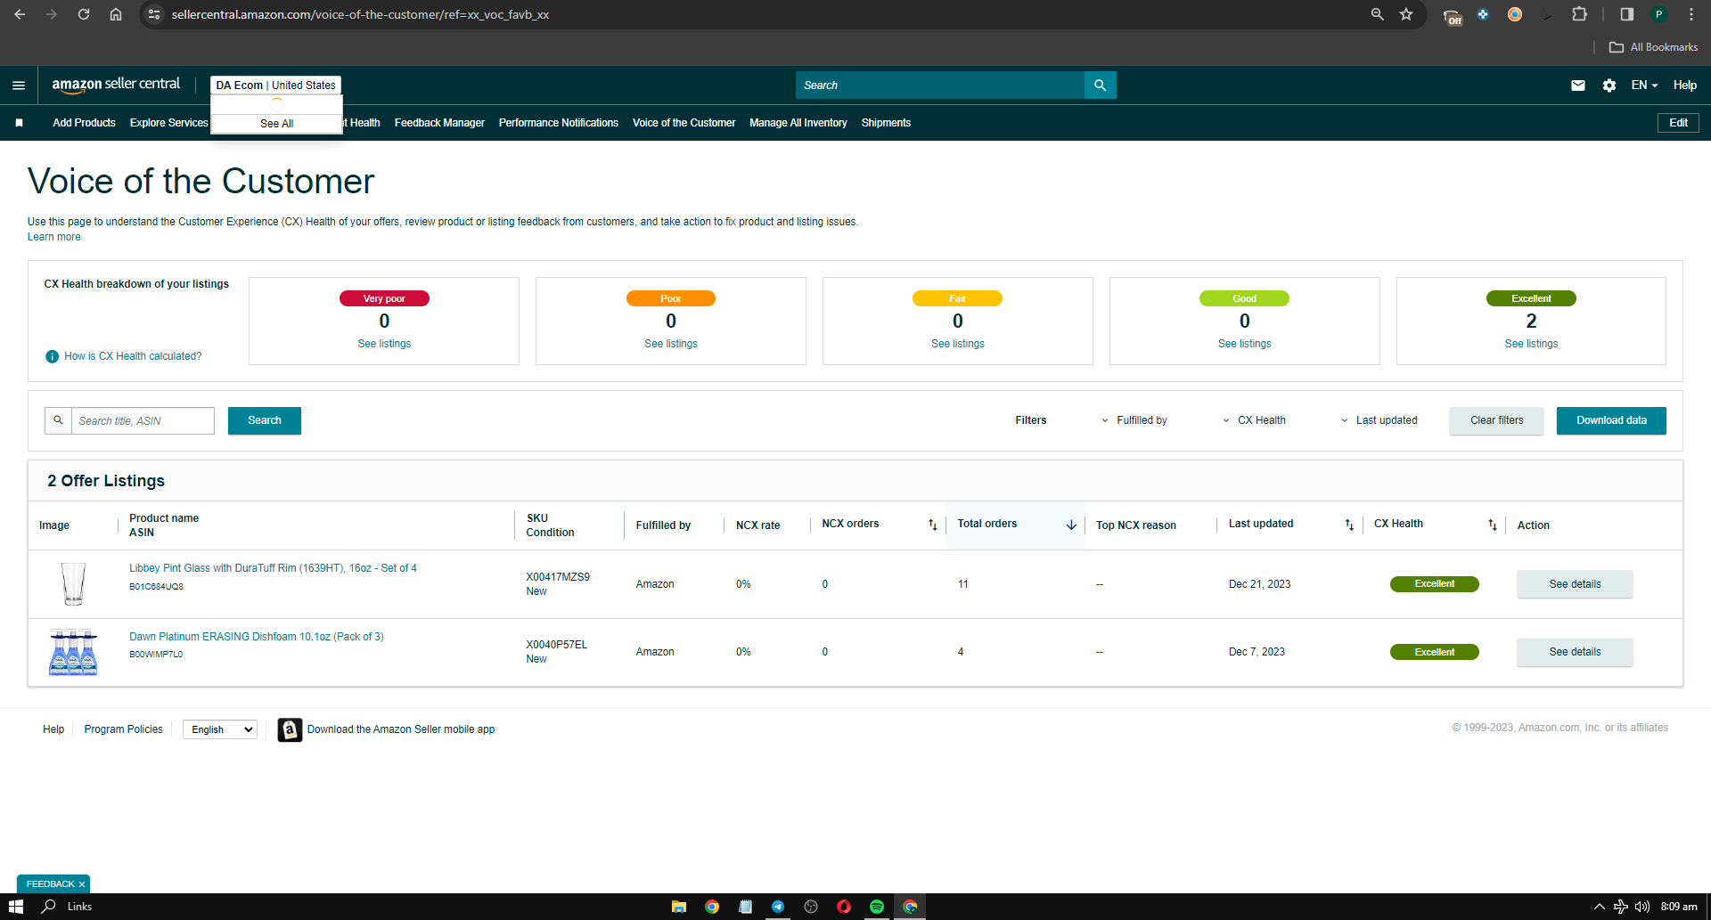Image resolution: width=1711 pixels, height=920 pixels.
Task: Open Feedback Manager menu item
Action: 439,123
